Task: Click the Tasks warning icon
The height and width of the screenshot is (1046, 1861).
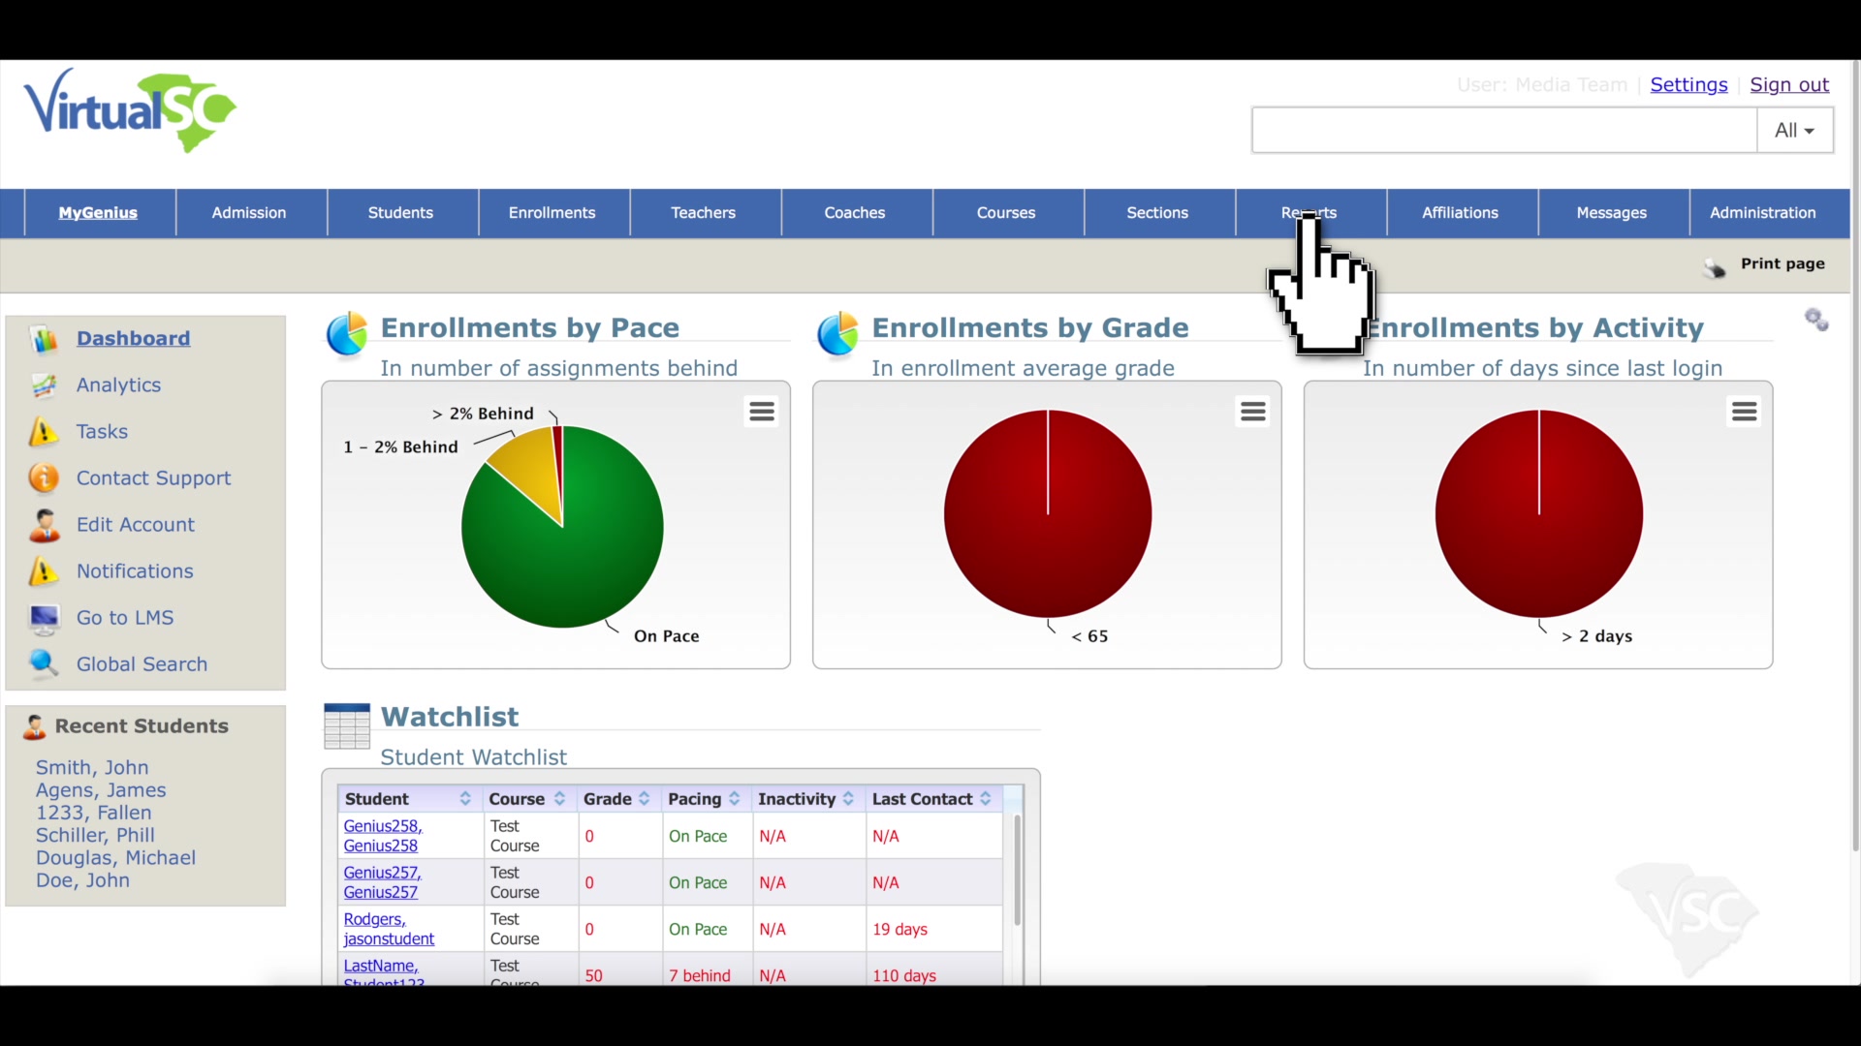Action: click(44, 432)
